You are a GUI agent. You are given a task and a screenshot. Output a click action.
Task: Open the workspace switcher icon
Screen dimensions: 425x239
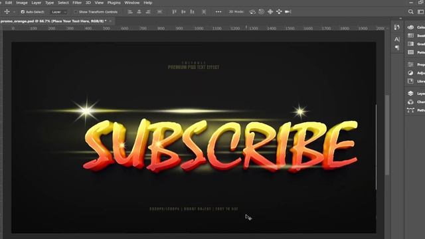[x=420, y=12]
